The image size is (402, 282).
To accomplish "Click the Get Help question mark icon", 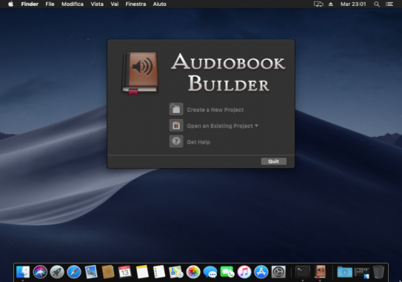I will pyautogui.click(x=176, y=141).
